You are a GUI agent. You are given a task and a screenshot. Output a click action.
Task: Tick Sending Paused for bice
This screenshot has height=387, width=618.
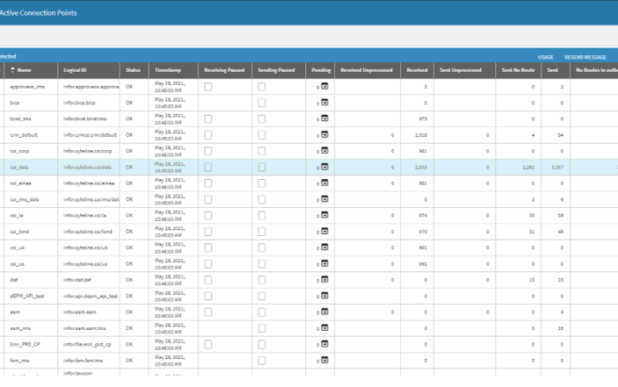point(262,103)
